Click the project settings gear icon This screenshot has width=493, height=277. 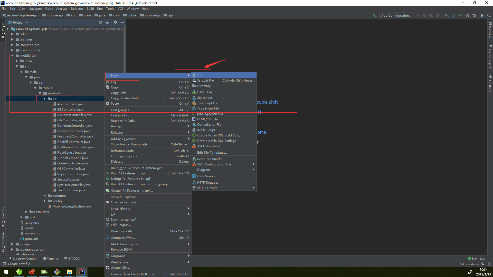(x=116, y=22)
